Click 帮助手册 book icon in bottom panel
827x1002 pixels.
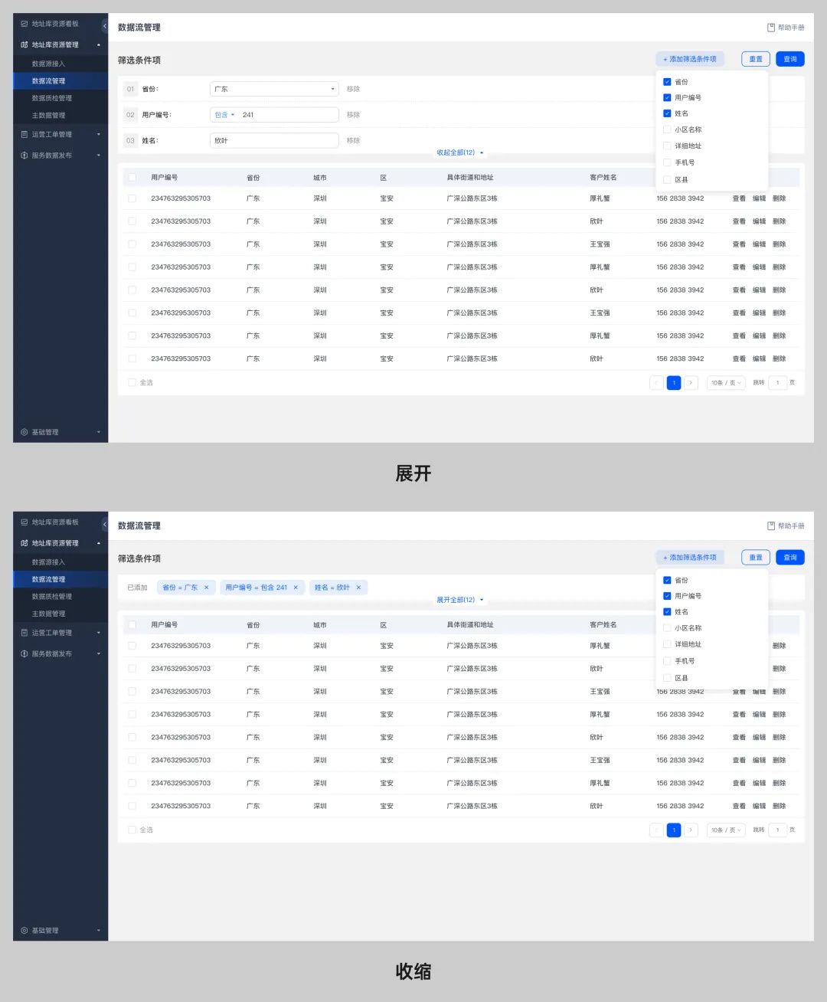pyautogui.click(x=771, y=526)
